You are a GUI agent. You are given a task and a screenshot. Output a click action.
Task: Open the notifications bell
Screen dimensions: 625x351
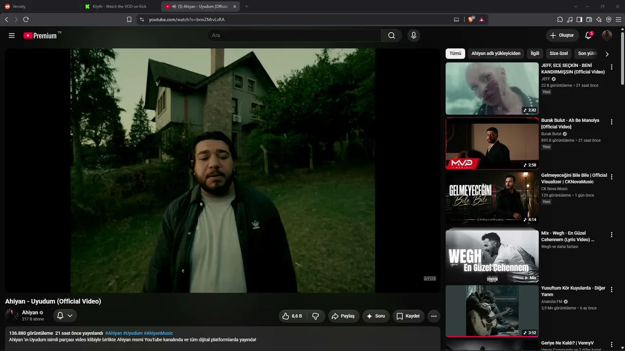tap(588, 36)
